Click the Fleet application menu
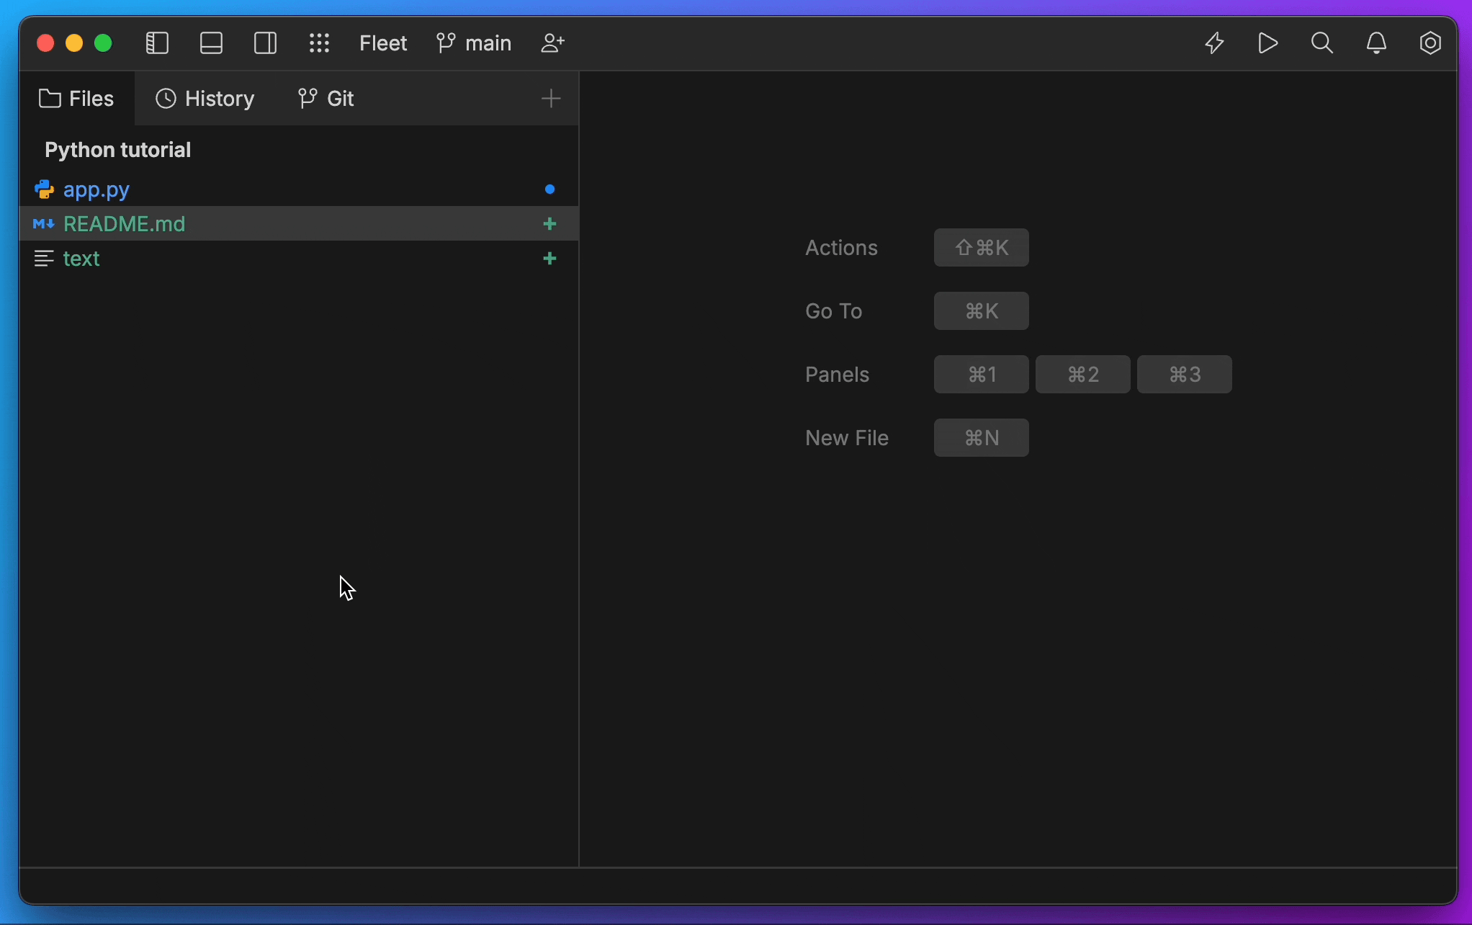Screen dimensions: 1472x925 [382, 44]
